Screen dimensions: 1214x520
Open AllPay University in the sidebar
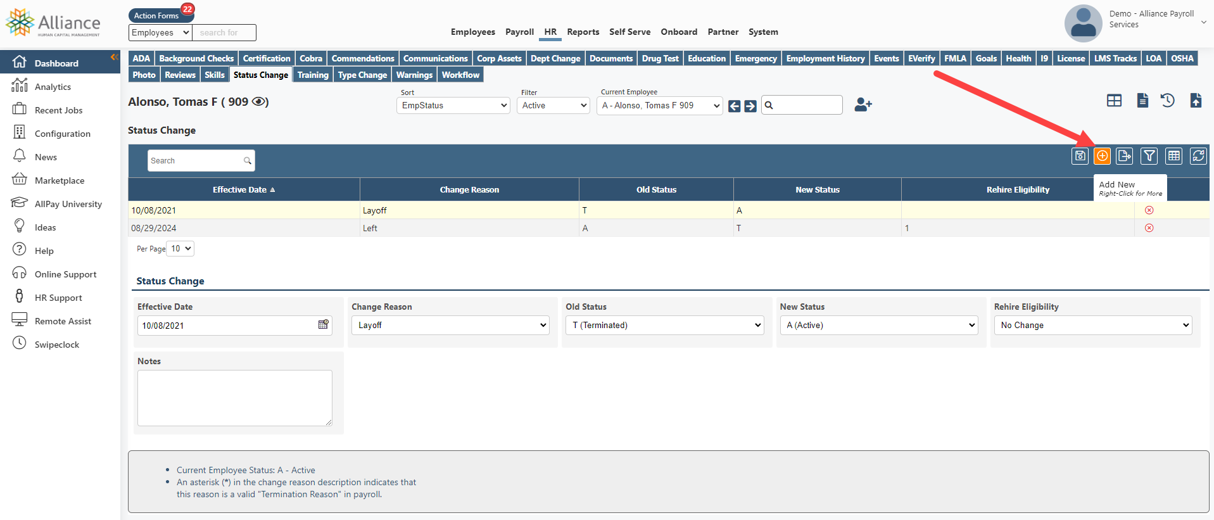click(68, 204)
